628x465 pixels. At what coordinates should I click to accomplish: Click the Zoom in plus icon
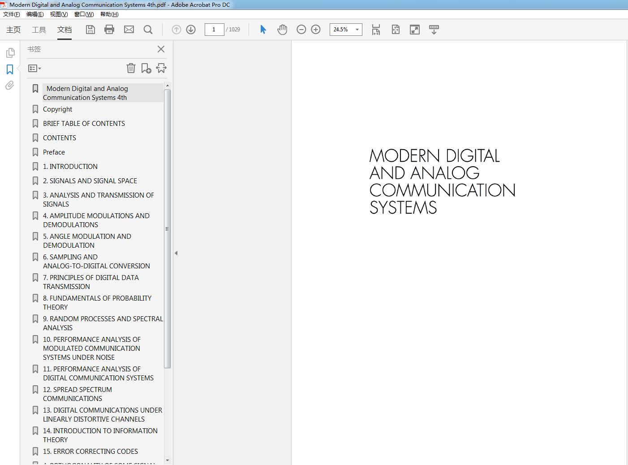316,30
